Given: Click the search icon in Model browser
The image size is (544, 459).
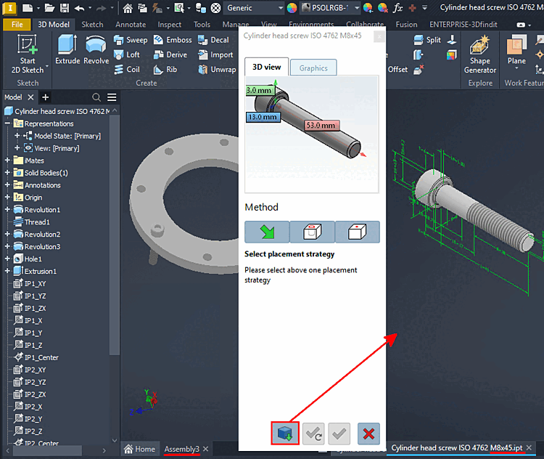Looking at the screenshot, I should (x=96, y=97).
